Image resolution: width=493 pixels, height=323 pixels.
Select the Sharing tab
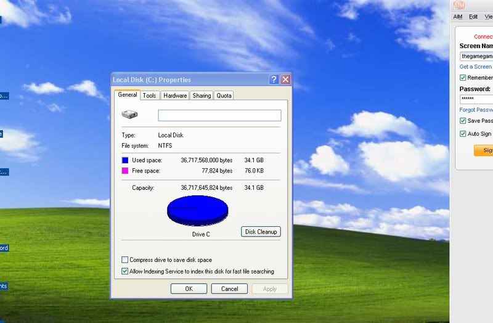202,96
